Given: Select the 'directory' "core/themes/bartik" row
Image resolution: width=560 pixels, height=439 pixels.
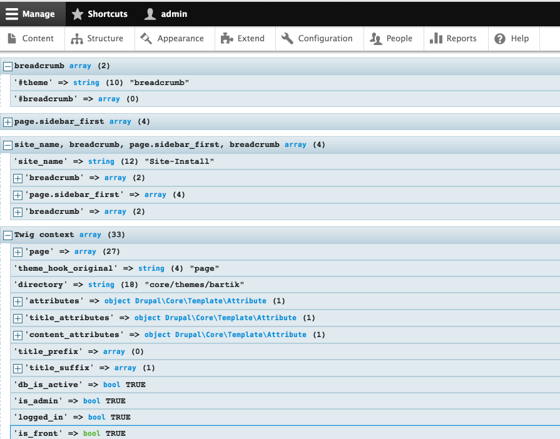Looking at the screenshot, I should tap(285, 285).
